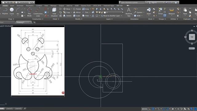This screenshot has width=197, height=111.
Task: Click the ViewCube North compass label
Action: pos(192,31)
